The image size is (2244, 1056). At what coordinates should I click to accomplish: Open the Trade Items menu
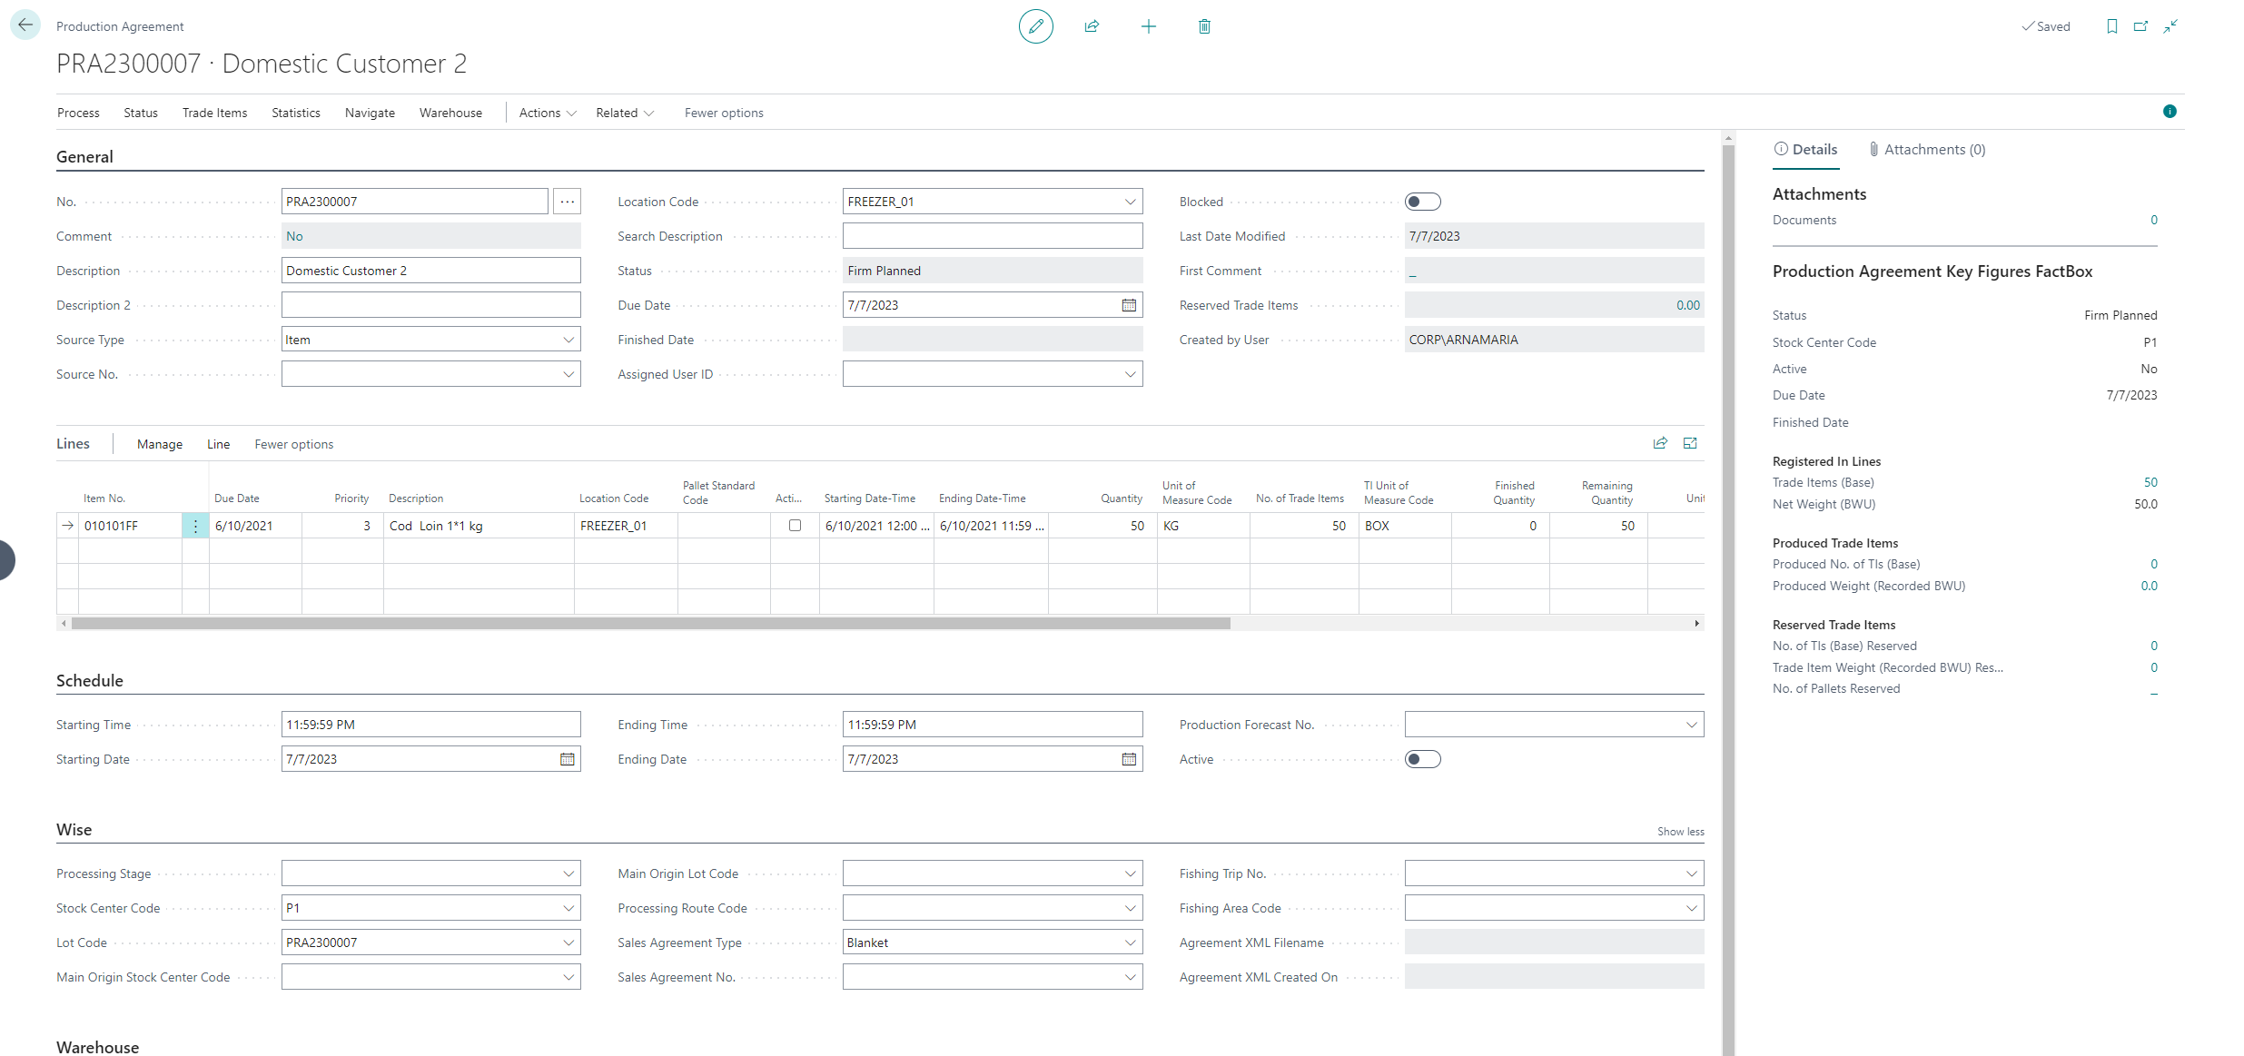click(x=214, y=113)
